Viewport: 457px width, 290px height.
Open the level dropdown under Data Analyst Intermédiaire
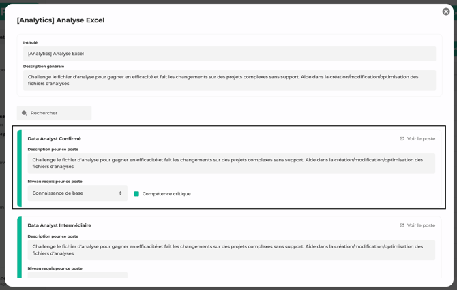77,275
